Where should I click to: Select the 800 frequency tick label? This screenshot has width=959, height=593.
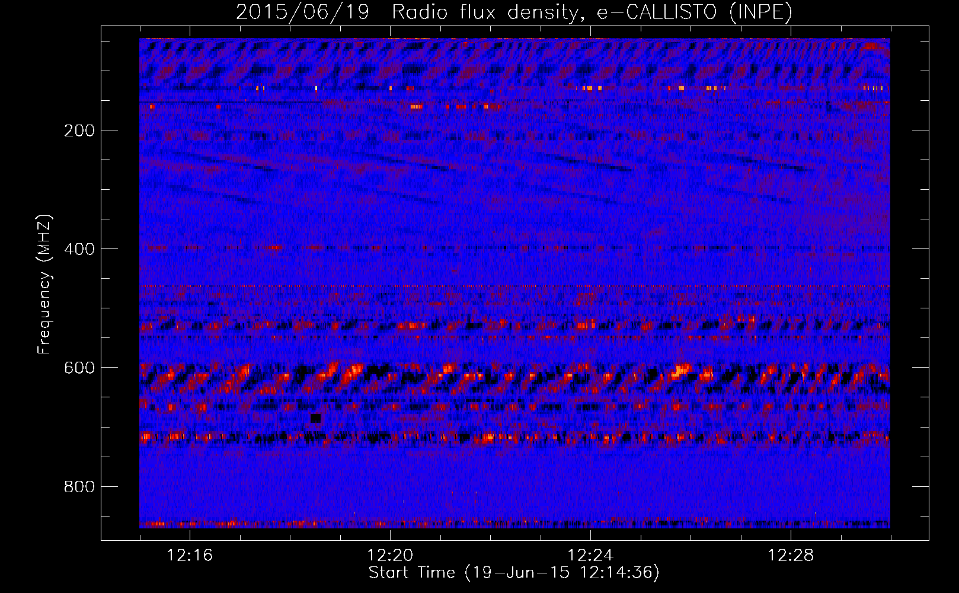coord(79,487)
